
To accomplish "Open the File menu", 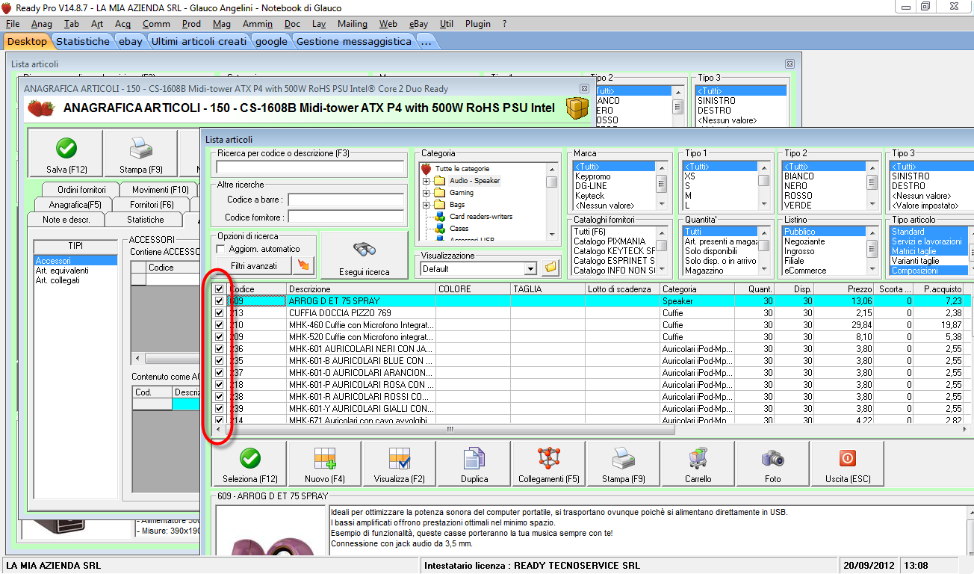I will [13, 24].
